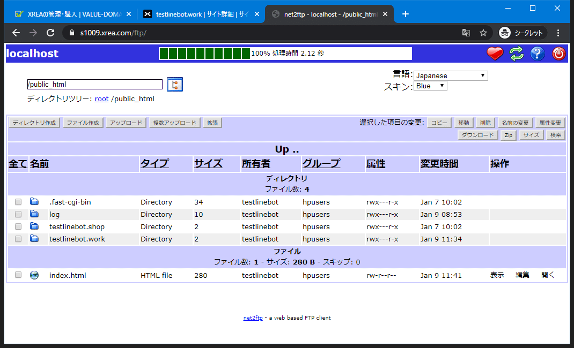Click the root directory tree link
The height and width of the screenshot is (348, 574).
[x=101, y=99]
